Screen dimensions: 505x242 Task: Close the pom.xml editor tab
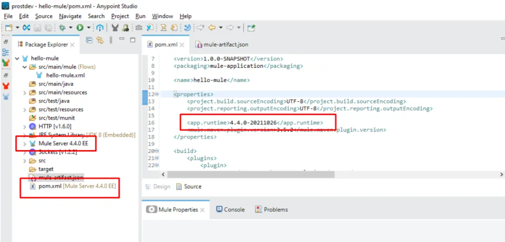(182, 45)
